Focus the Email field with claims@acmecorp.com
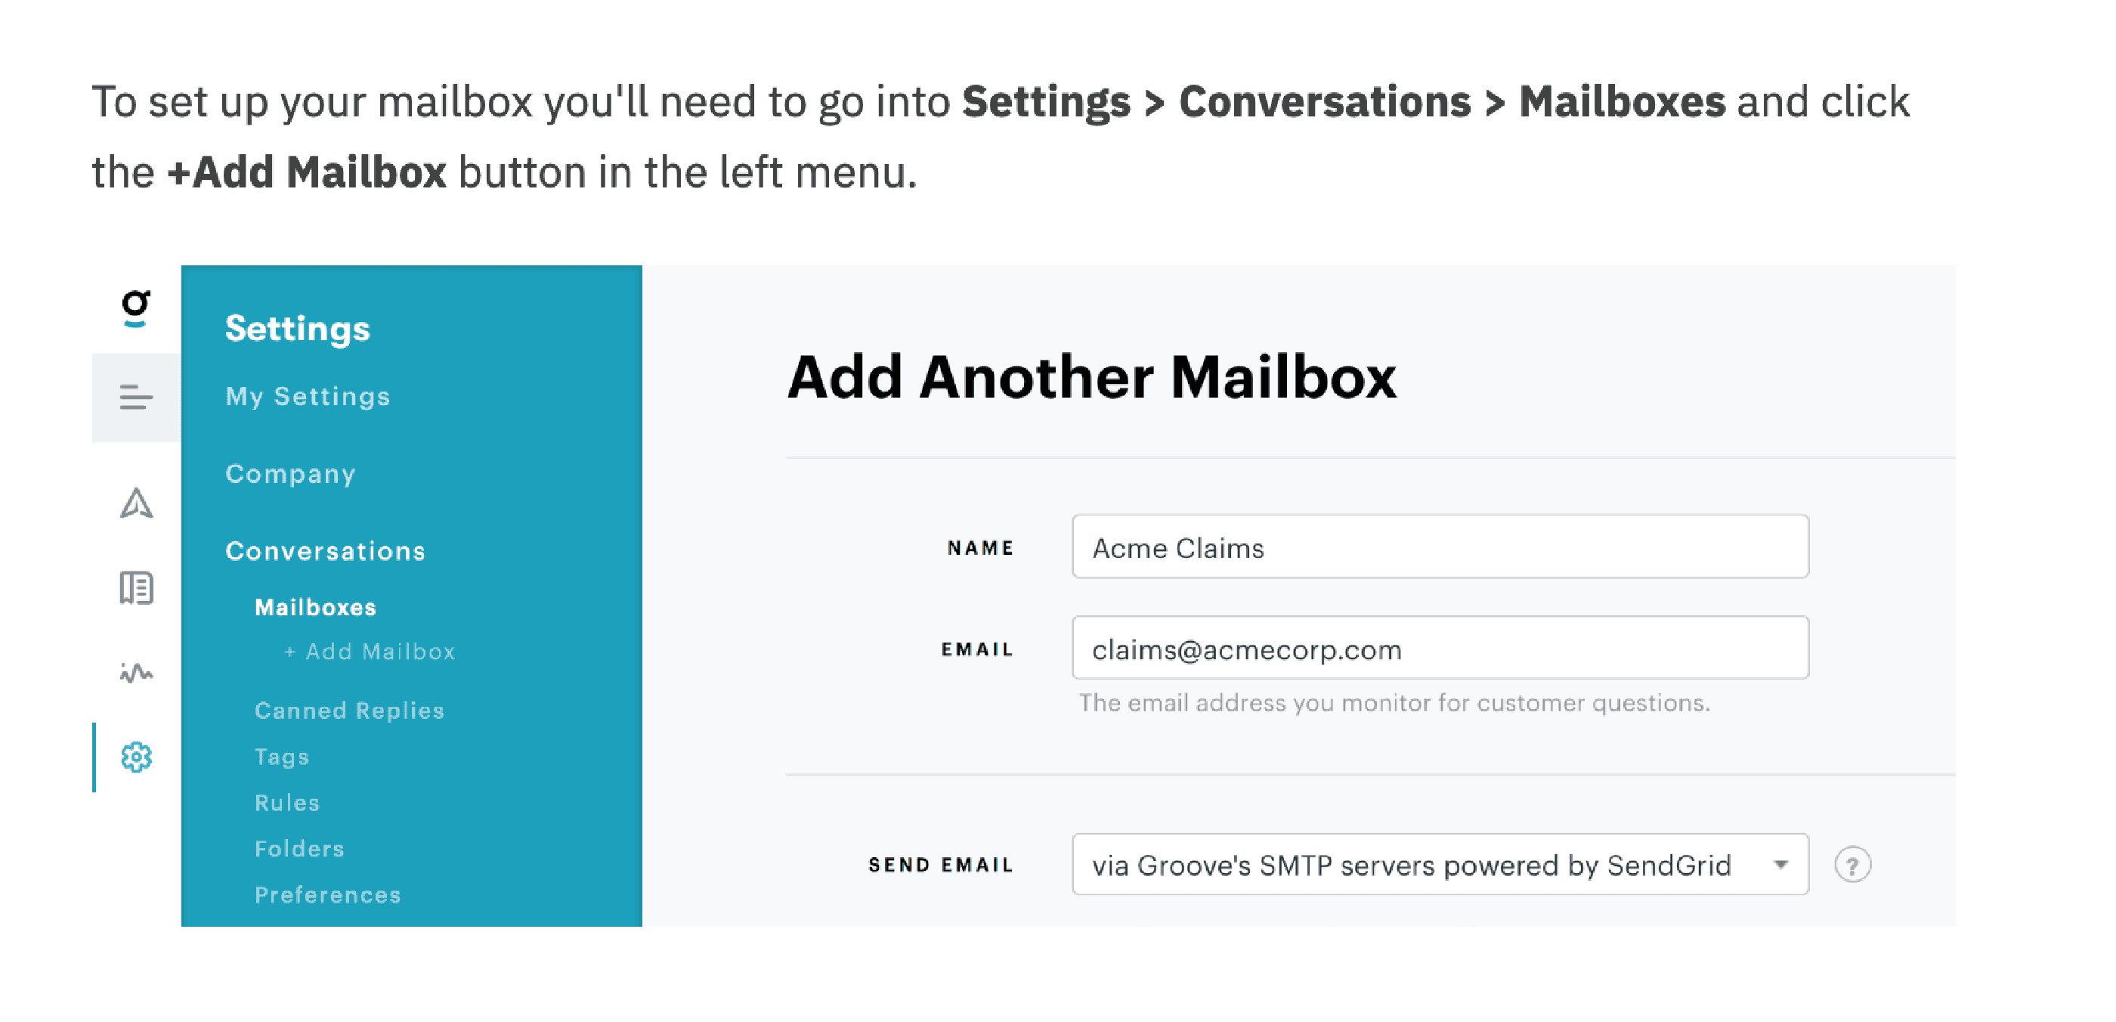 tap(1439, 649)
